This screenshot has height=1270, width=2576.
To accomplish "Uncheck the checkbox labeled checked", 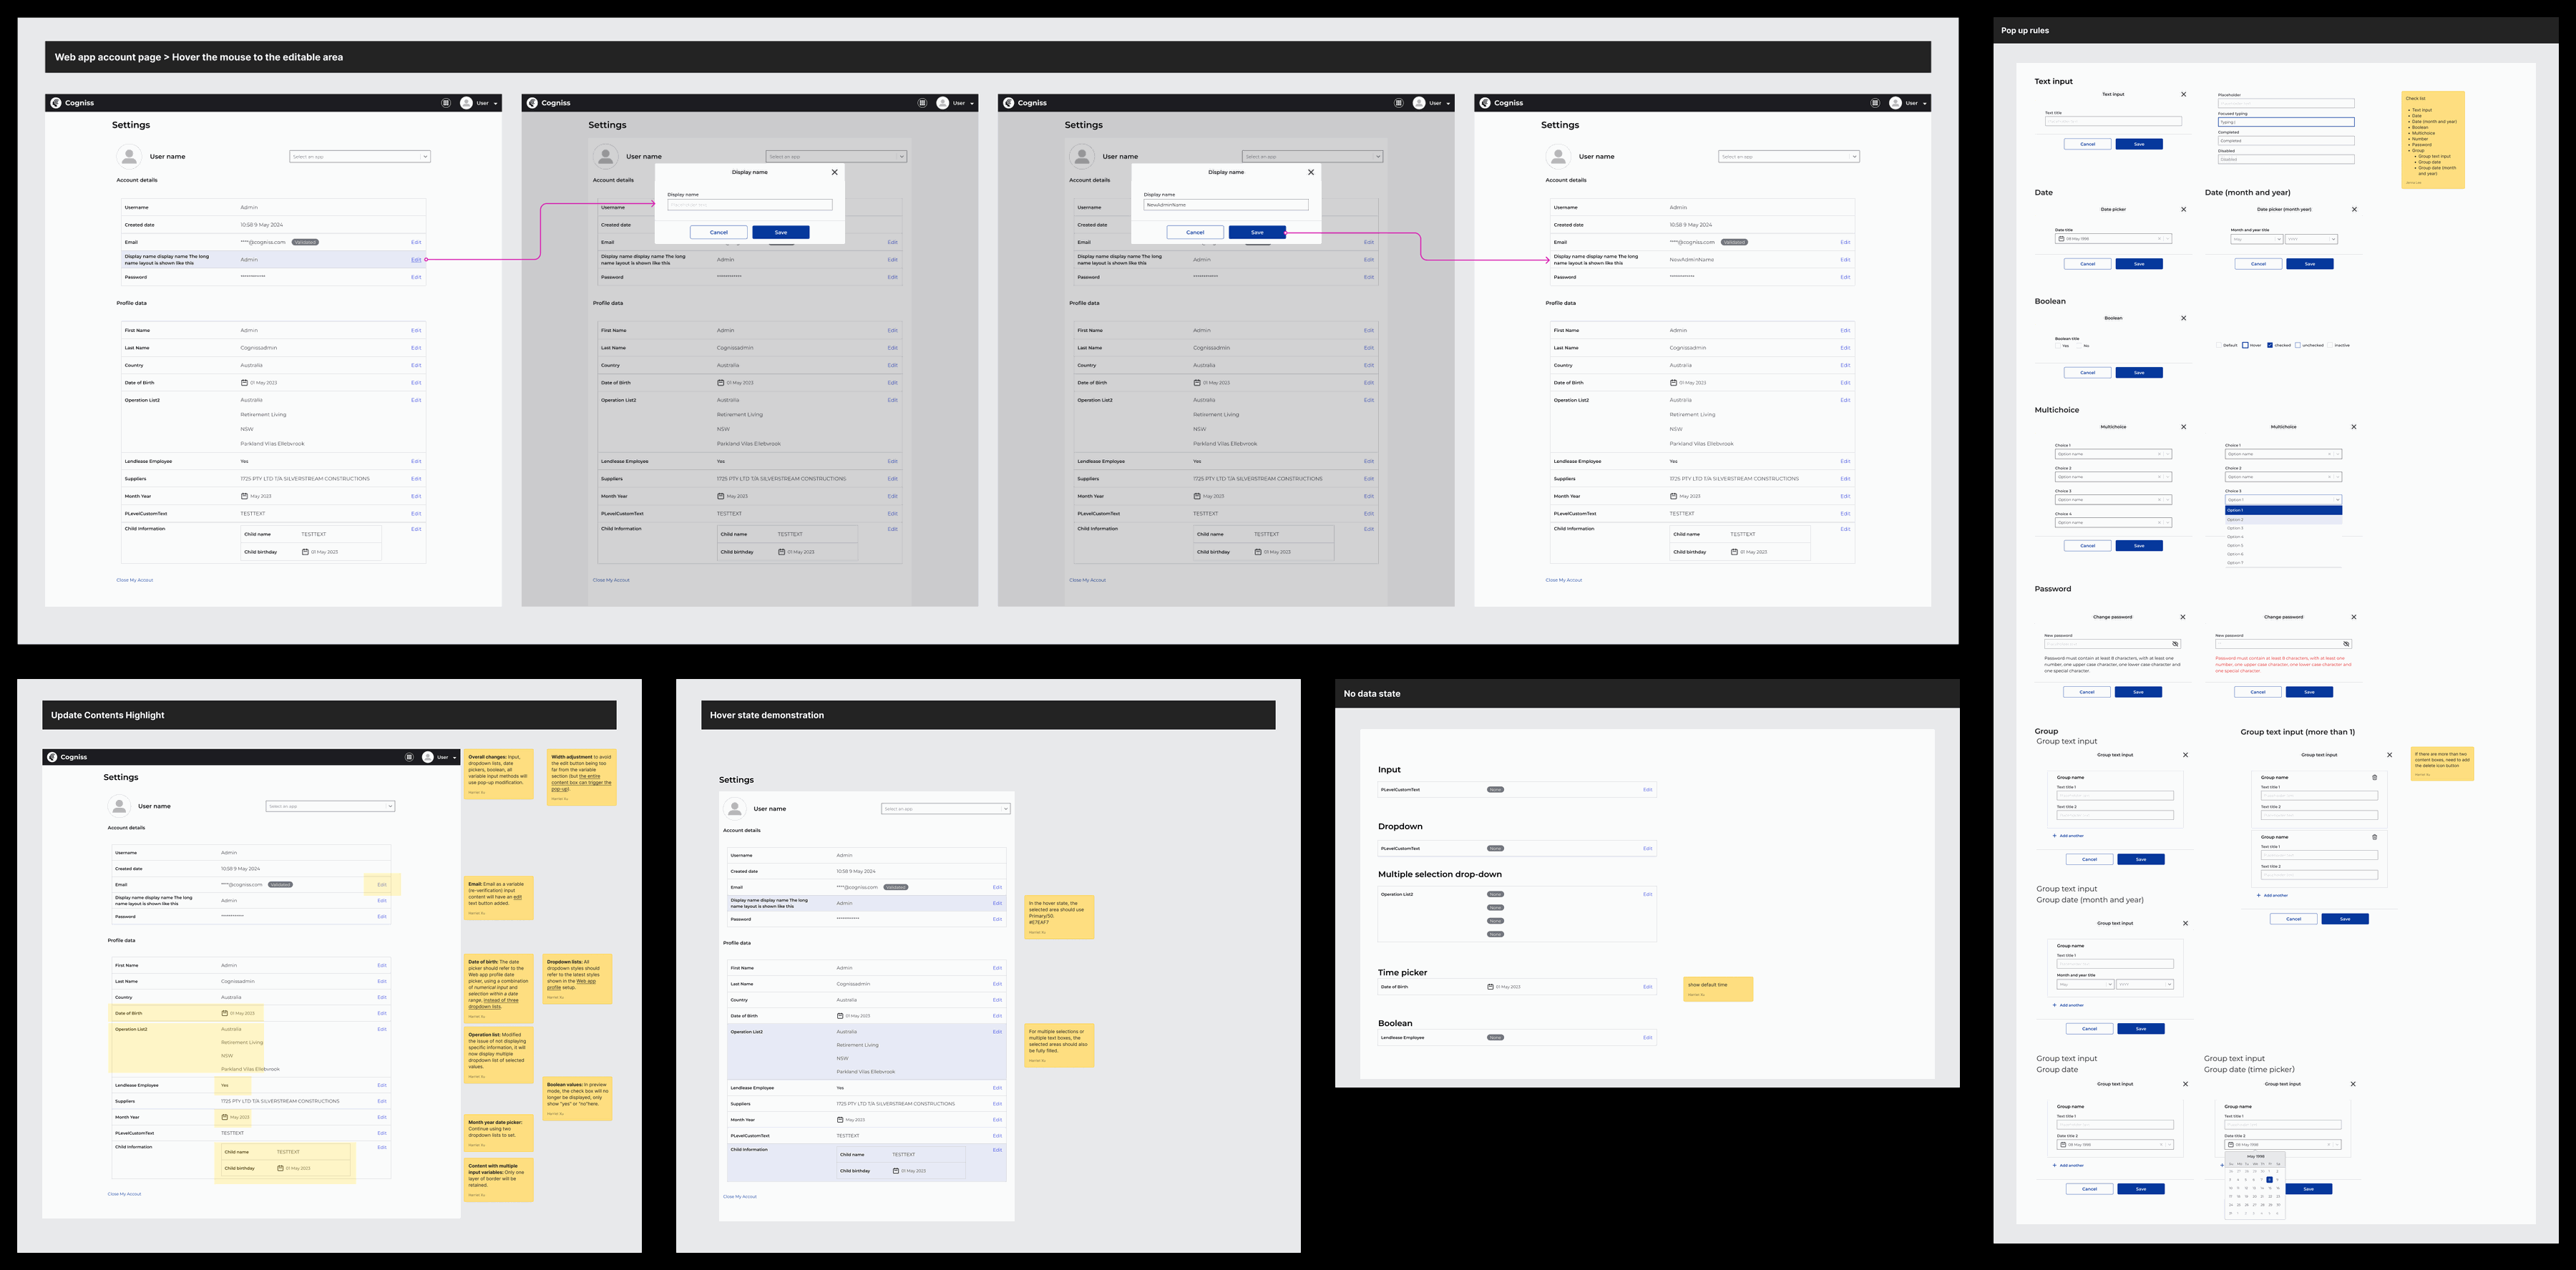I will pos(2270,345).
